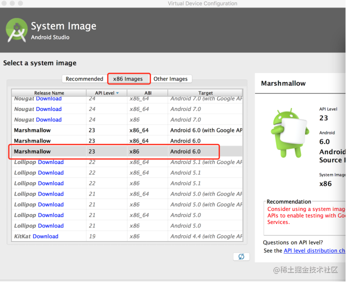Click 'System Image' header title

pos(63,26)
